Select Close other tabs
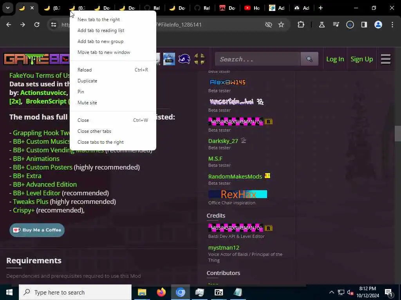 (x=113, y=131)
